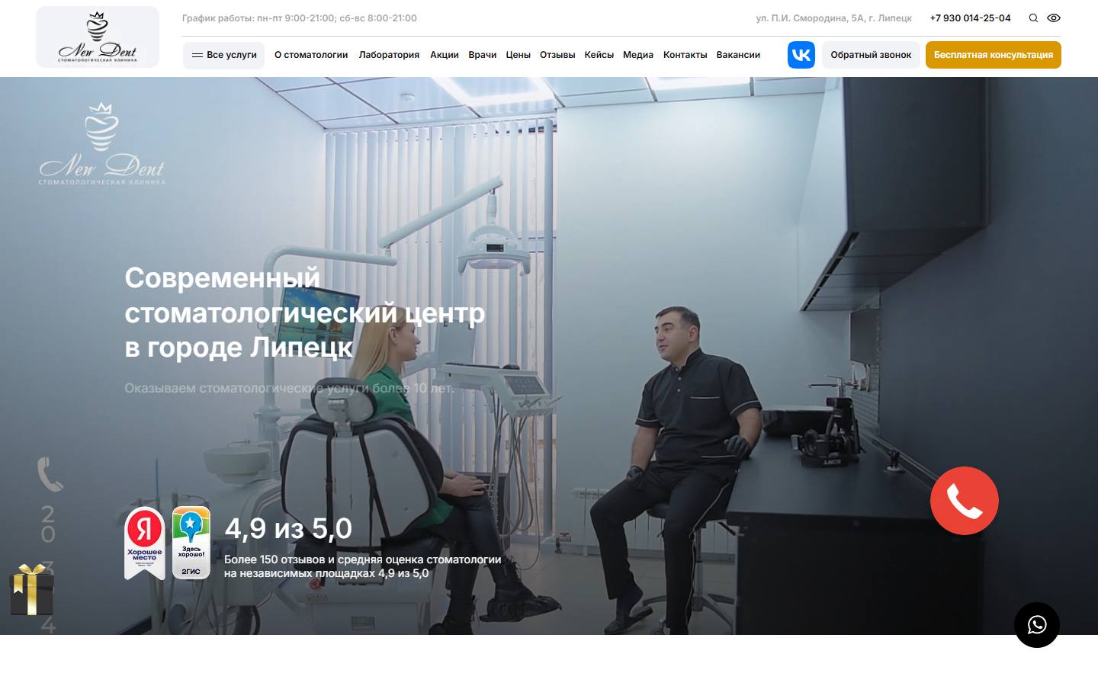Click the 'Более 150 отзывов' description text

(363, 566)
